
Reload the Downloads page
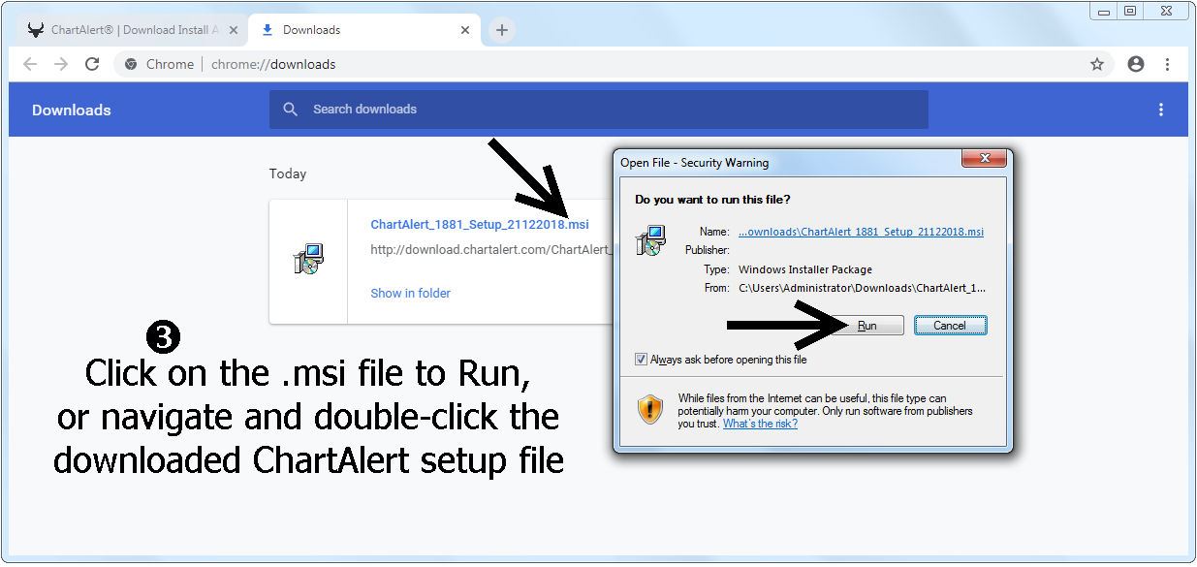coord(92,64)
